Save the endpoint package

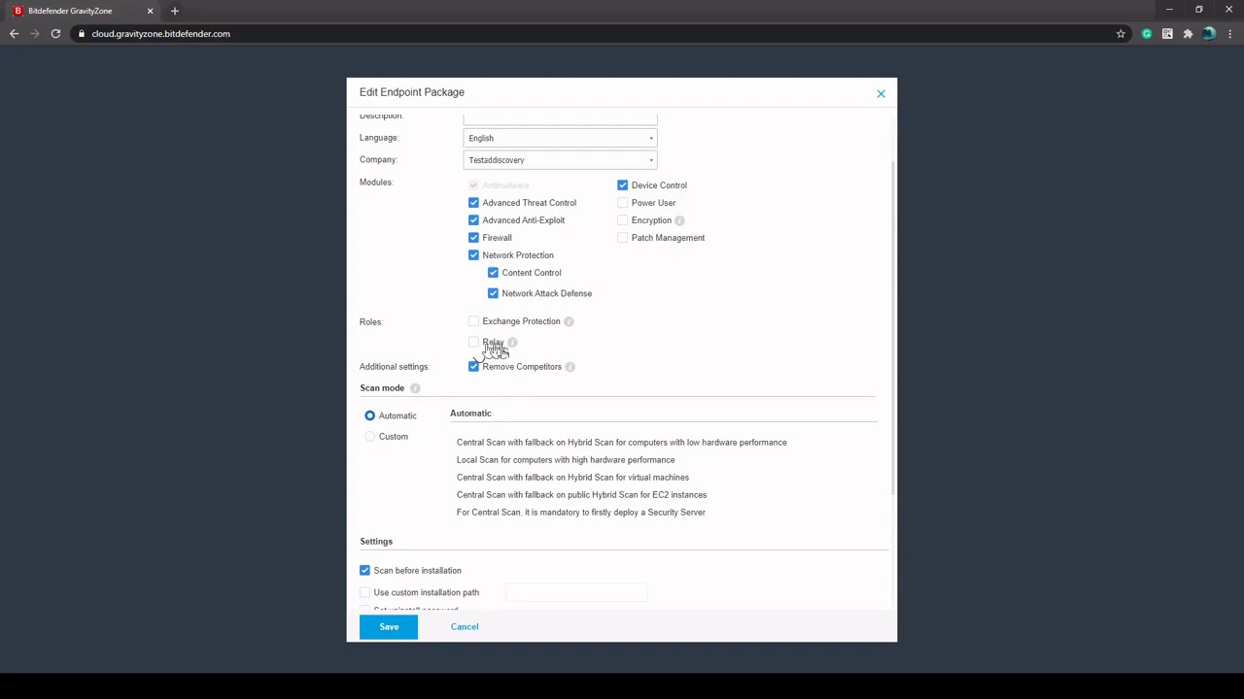[x=389, y=626]
